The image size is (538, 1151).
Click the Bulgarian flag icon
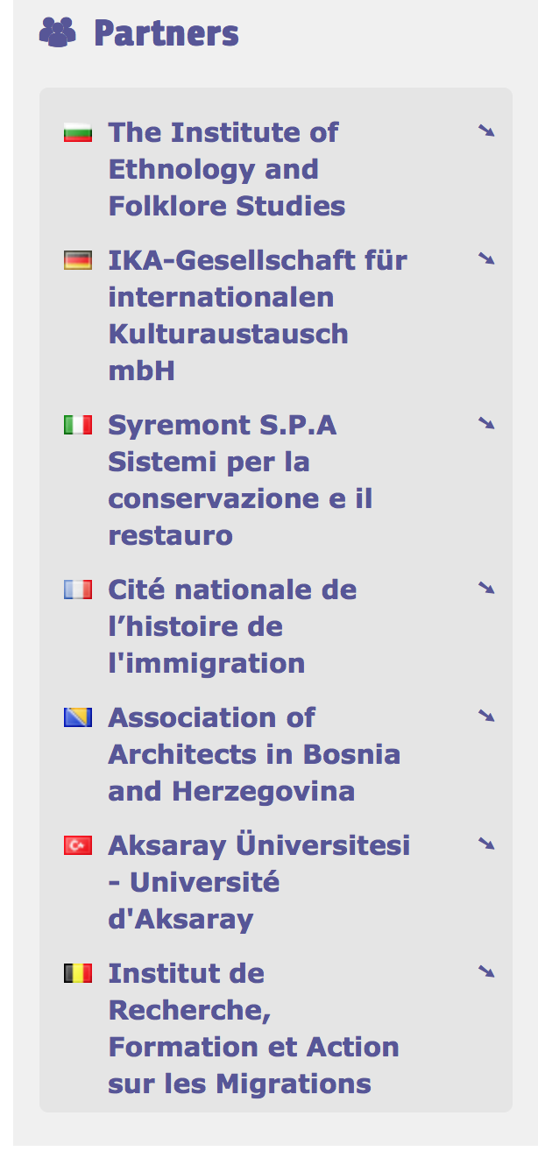click(x=78, y=134)
